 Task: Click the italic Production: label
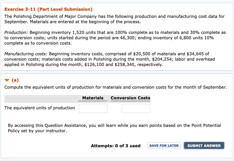(16, 32)
